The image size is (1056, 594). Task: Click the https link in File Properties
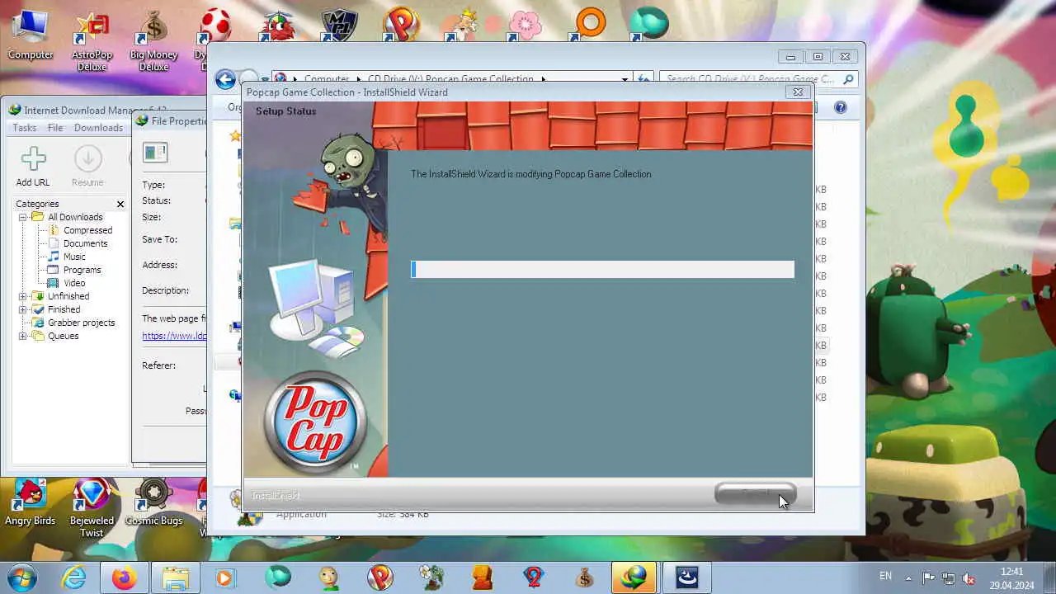pos(174,336)
